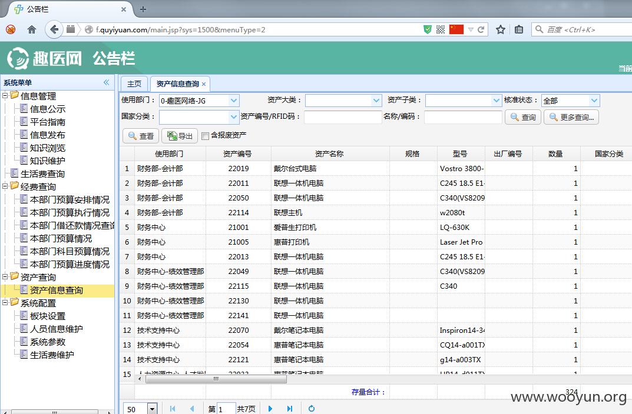This screenshot has height=414, width=632.
Task: Click 板块设置 menu item
Action: 48,316
